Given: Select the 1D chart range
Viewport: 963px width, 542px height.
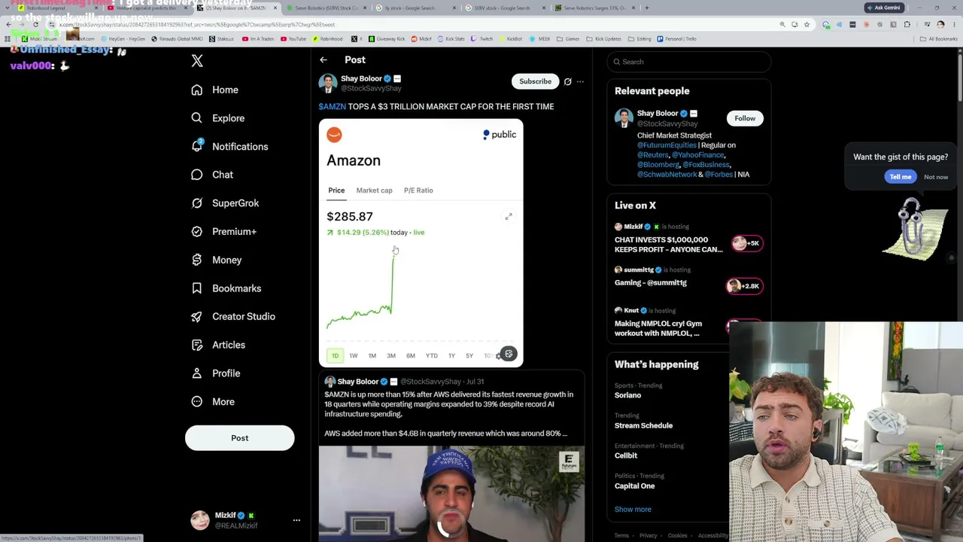Looking at the screenshot, I should 335,355.
